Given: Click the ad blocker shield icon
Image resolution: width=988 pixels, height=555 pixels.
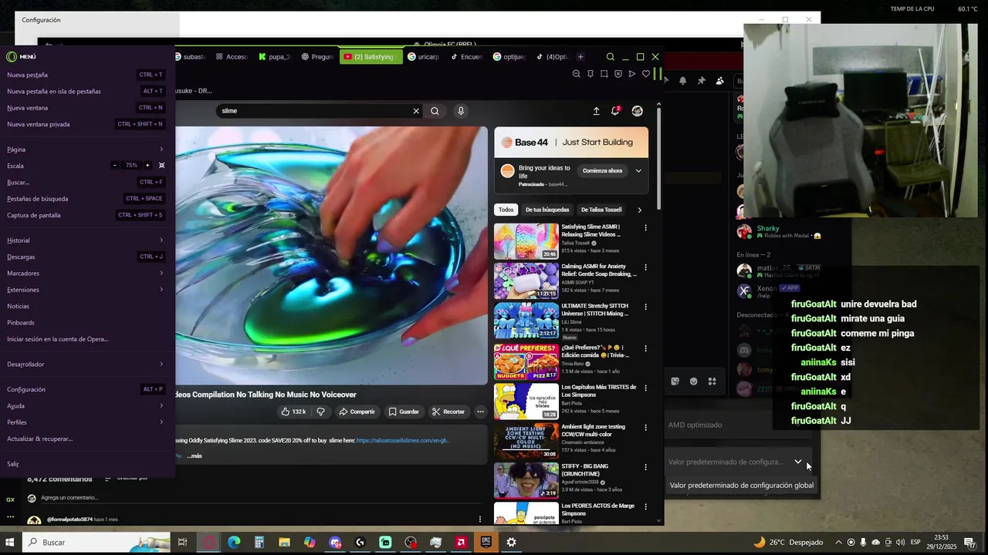Looking at the screenshot, I should (618, 74).
